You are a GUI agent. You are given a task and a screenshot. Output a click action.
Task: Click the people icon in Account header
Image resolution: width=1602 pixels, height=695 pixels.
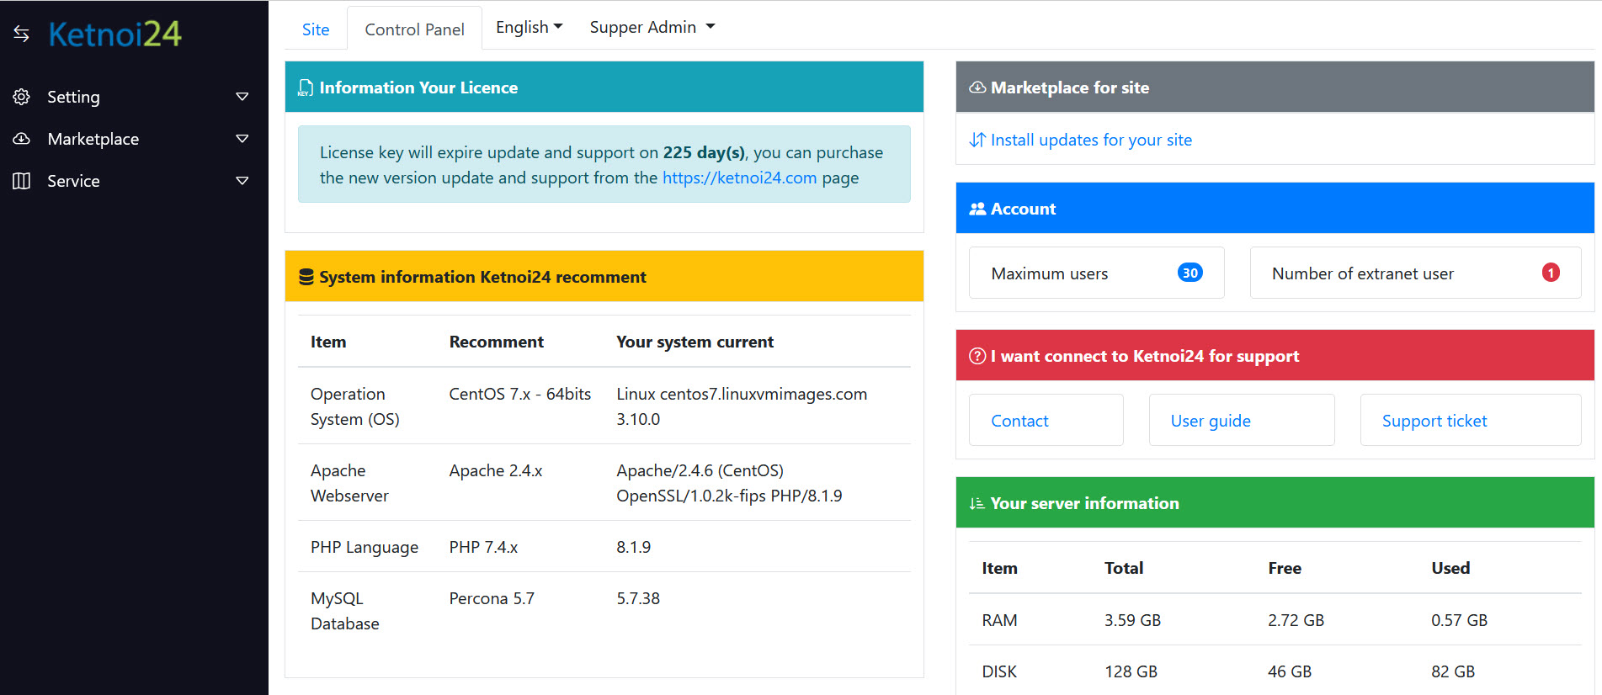tap(977, 209)
